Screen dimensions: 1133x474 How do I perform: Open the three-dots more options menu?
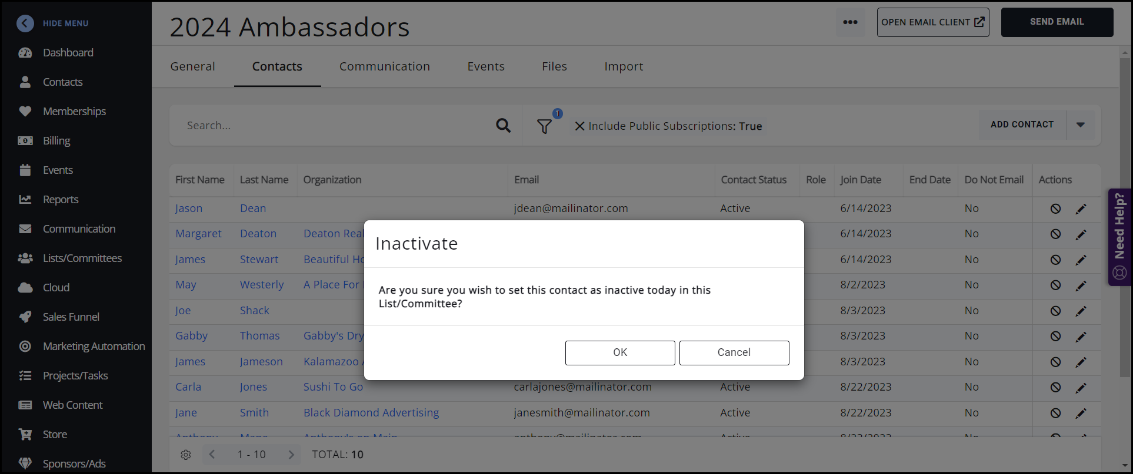click(850, 22)
